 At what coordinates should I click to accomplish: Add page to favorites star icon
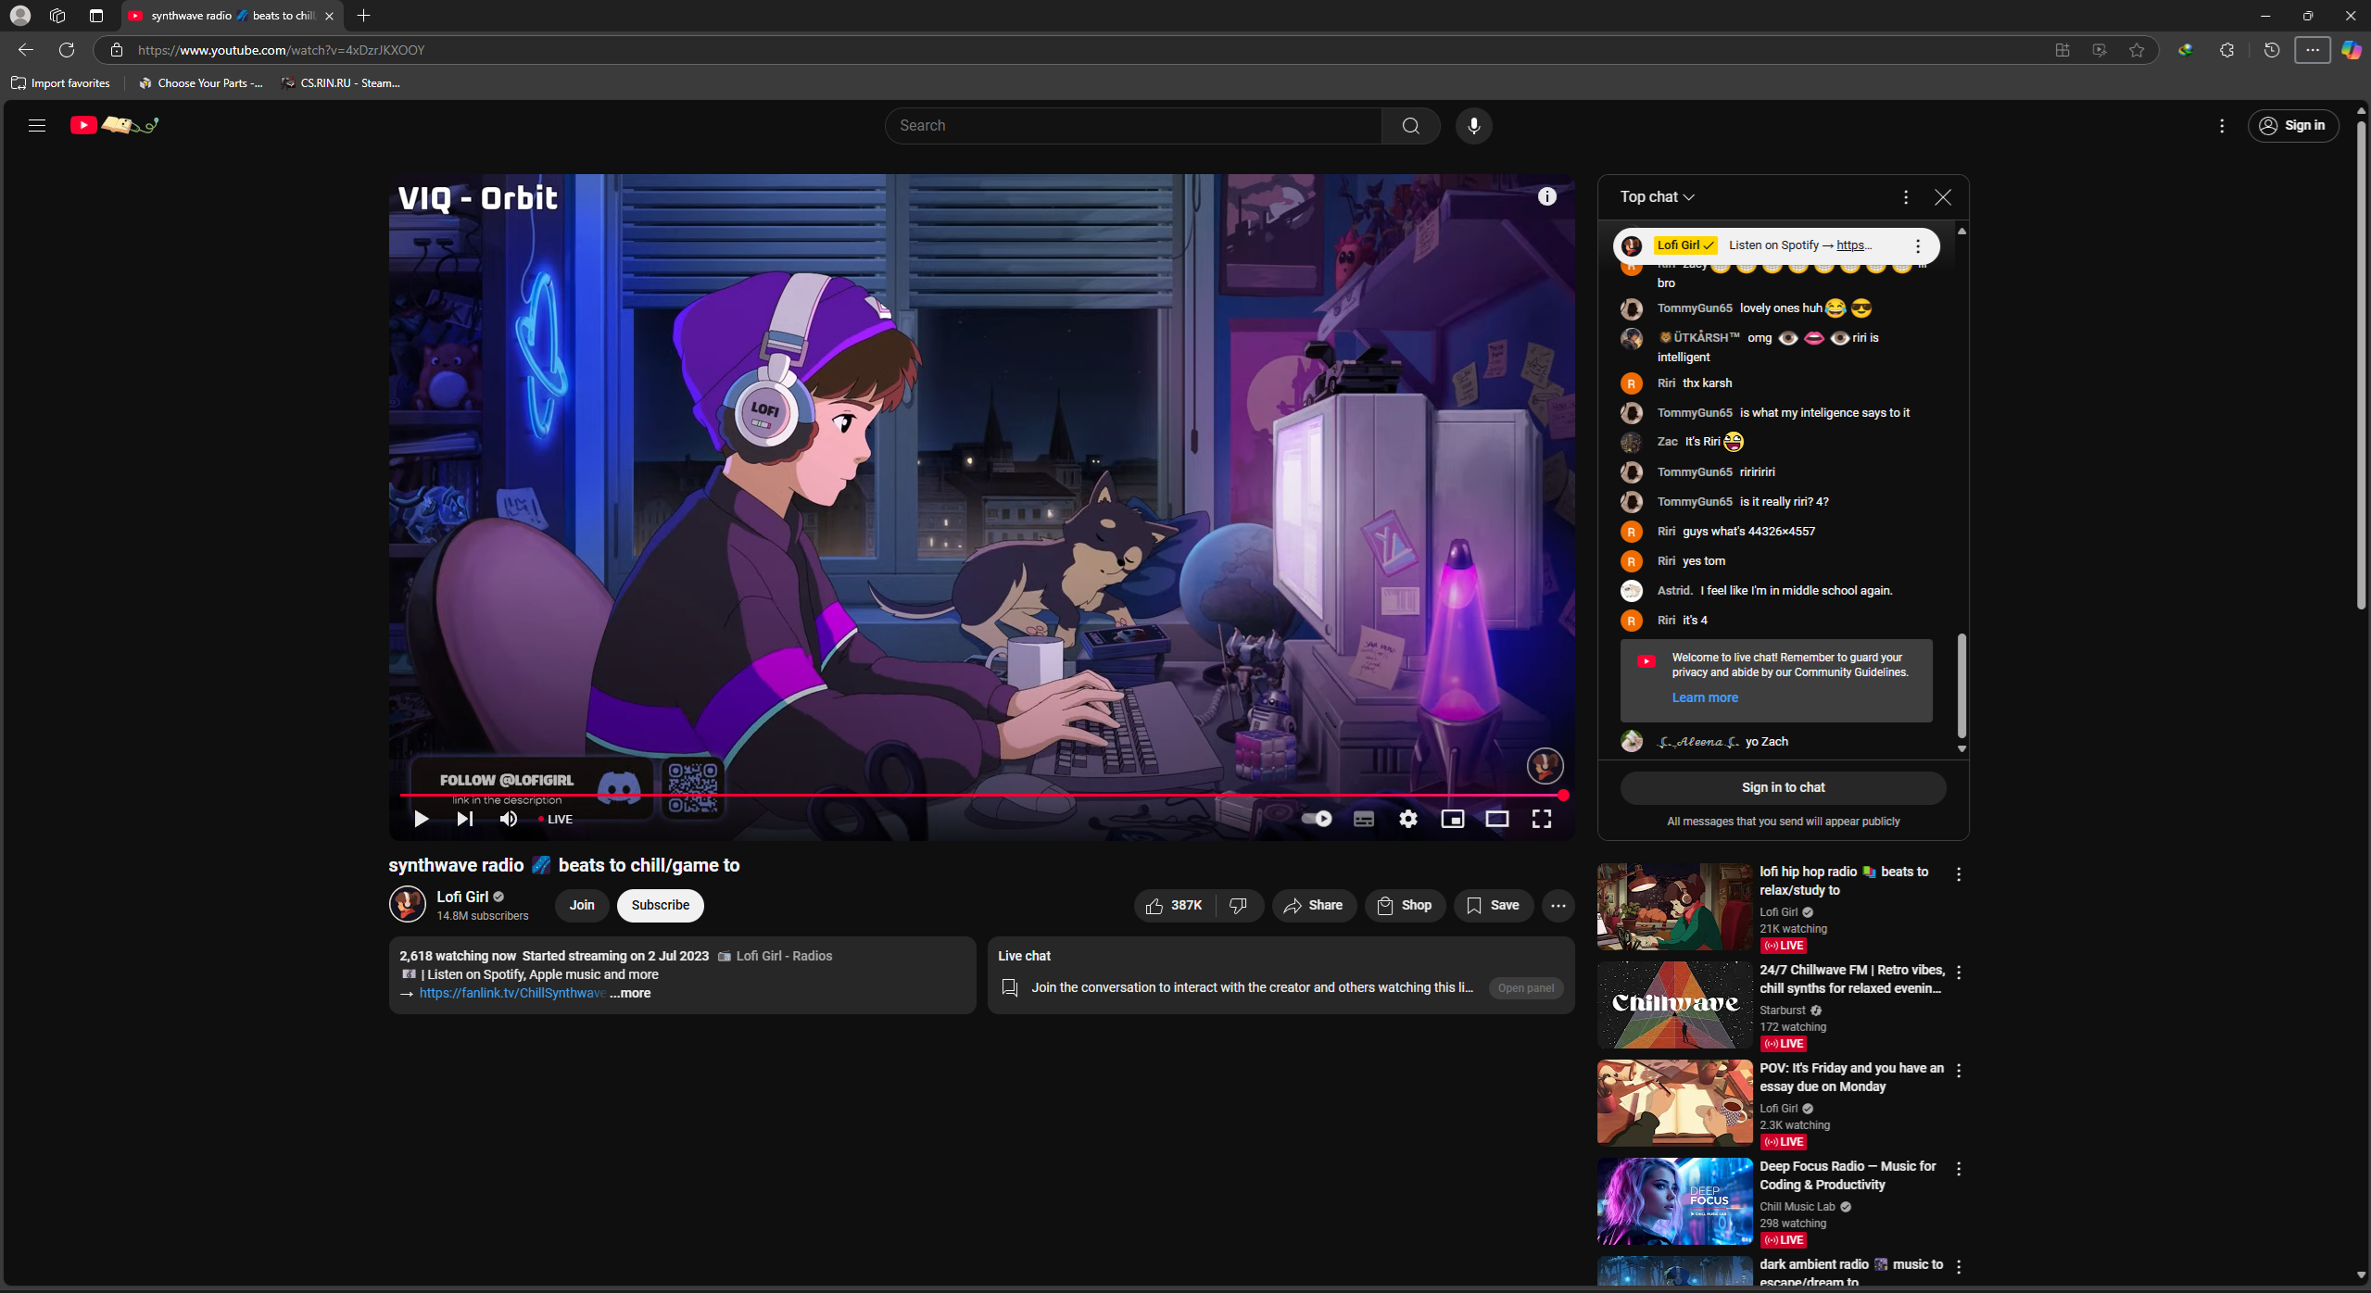[x=2136, y=50]
